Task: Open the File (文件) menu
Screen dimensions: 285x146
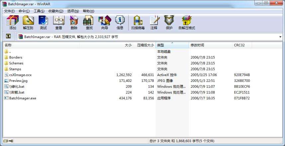Action: pyautogui.click(x=9, y=11)
